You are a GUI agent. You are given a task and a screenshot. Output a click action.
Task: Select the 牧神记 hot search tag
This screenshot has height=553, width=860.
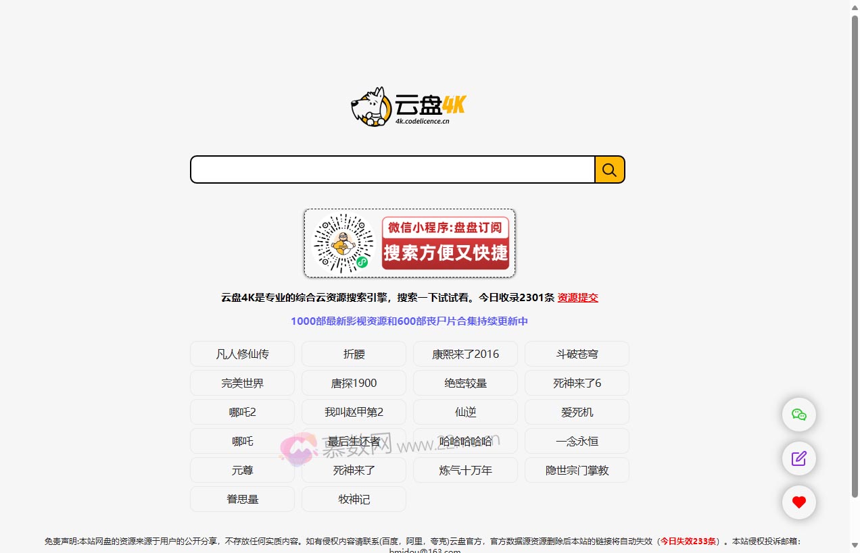[354, 498]
